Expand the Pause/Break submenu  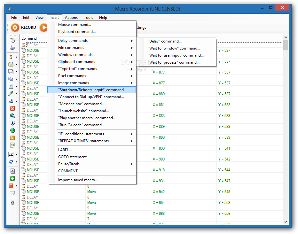[x=91, y=164]
